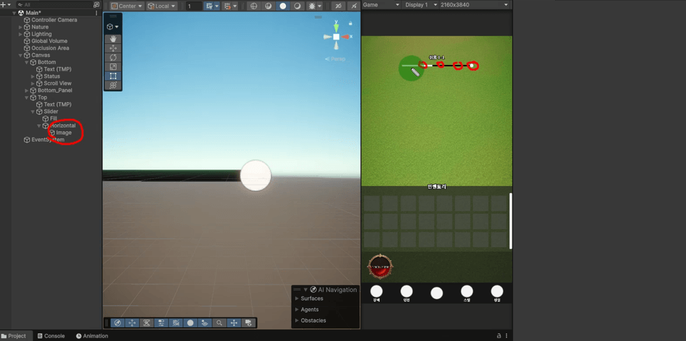This screenshot has height=341, width=686.
Task: Click the red X axis gizmo cone
Action: 345,37
